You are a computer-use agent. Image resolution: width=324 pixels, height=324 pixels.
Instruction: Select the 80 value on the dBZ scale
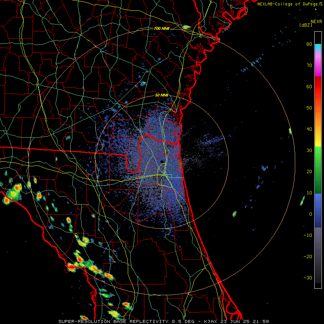tap(309, 44)
